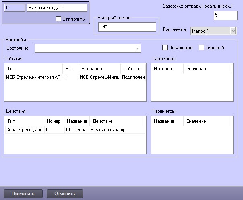
Task: Open the Состояние dropdown list
Action: pyautogui.click(x=88, y=48)
